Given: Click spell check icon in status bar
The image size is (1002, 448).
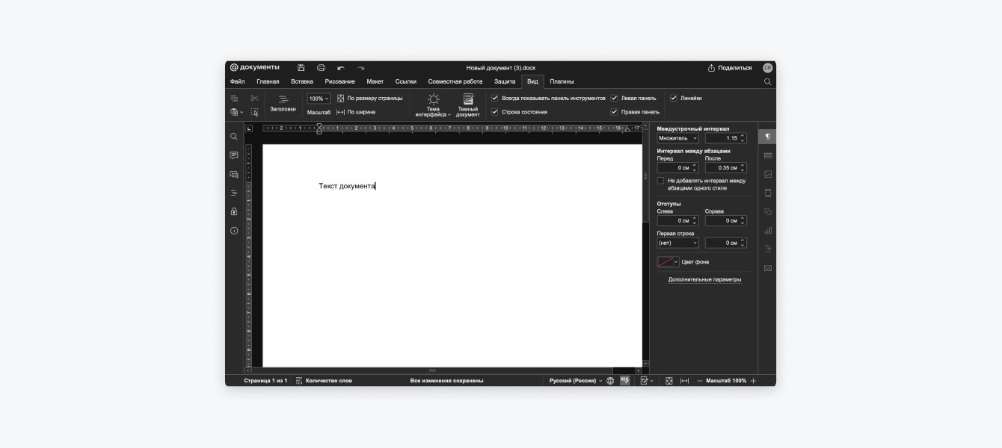Looking at the screenshot, I should click(624, 381).
